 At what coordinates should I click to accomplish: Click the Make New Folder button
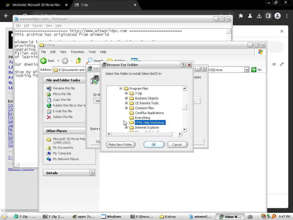point(120,145)
